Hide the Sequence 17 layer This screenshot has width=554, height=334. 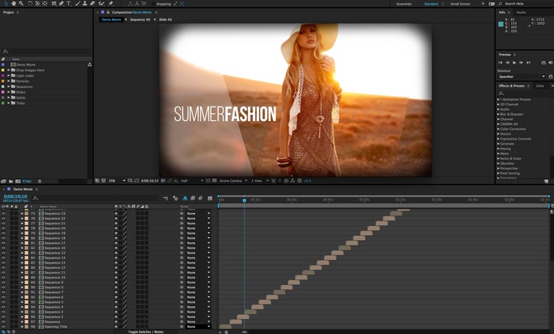(3, 243)
